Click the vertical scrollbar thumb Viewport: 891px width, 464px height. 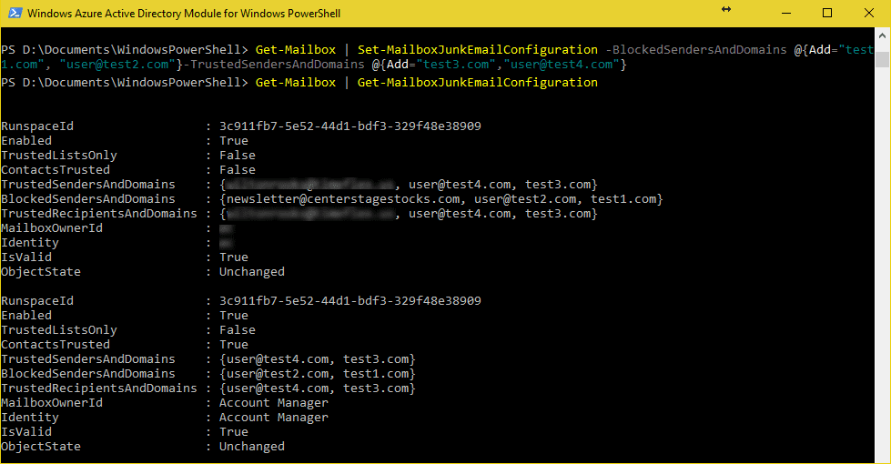[x=882, y=59]
